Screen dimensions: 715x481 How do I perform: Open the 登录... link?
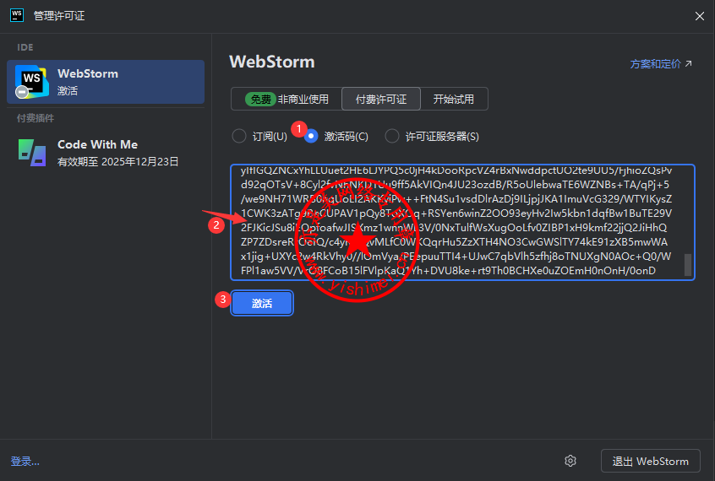25,461
